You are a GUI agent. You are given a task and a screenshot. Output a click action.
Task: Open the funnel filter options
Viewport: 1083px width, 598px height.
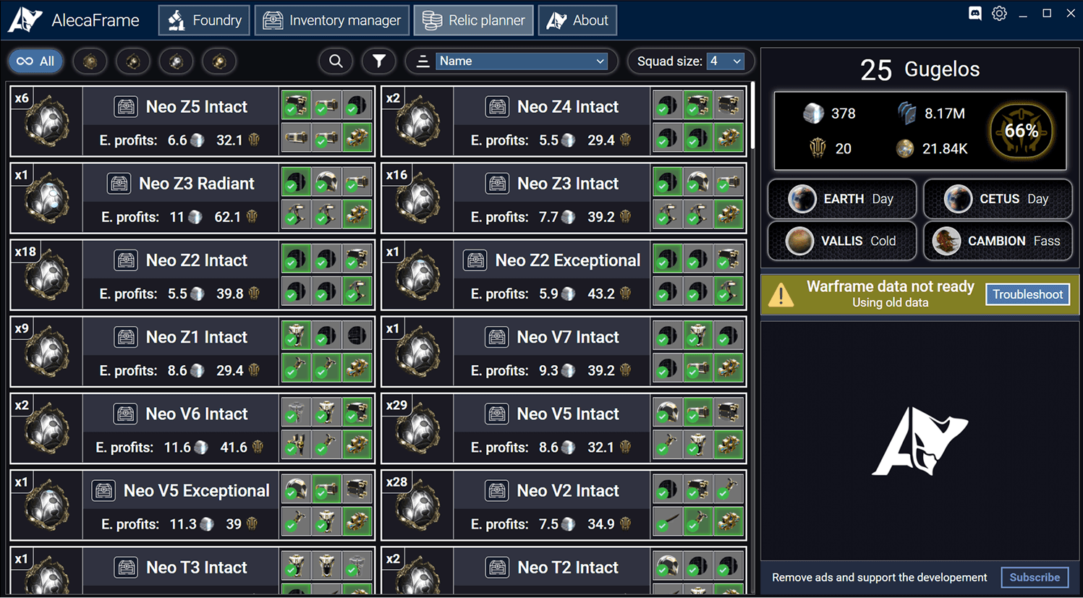click(378, 61)
